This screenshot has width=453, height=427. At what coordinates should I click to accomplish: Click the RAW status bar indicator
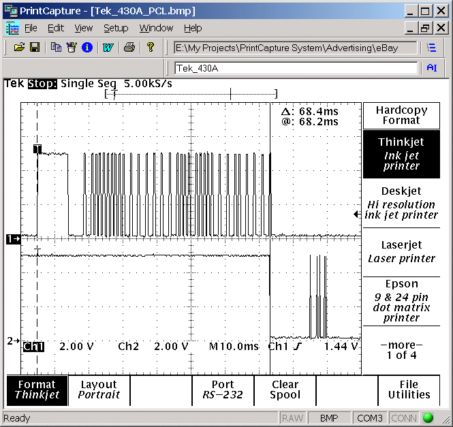292,418
